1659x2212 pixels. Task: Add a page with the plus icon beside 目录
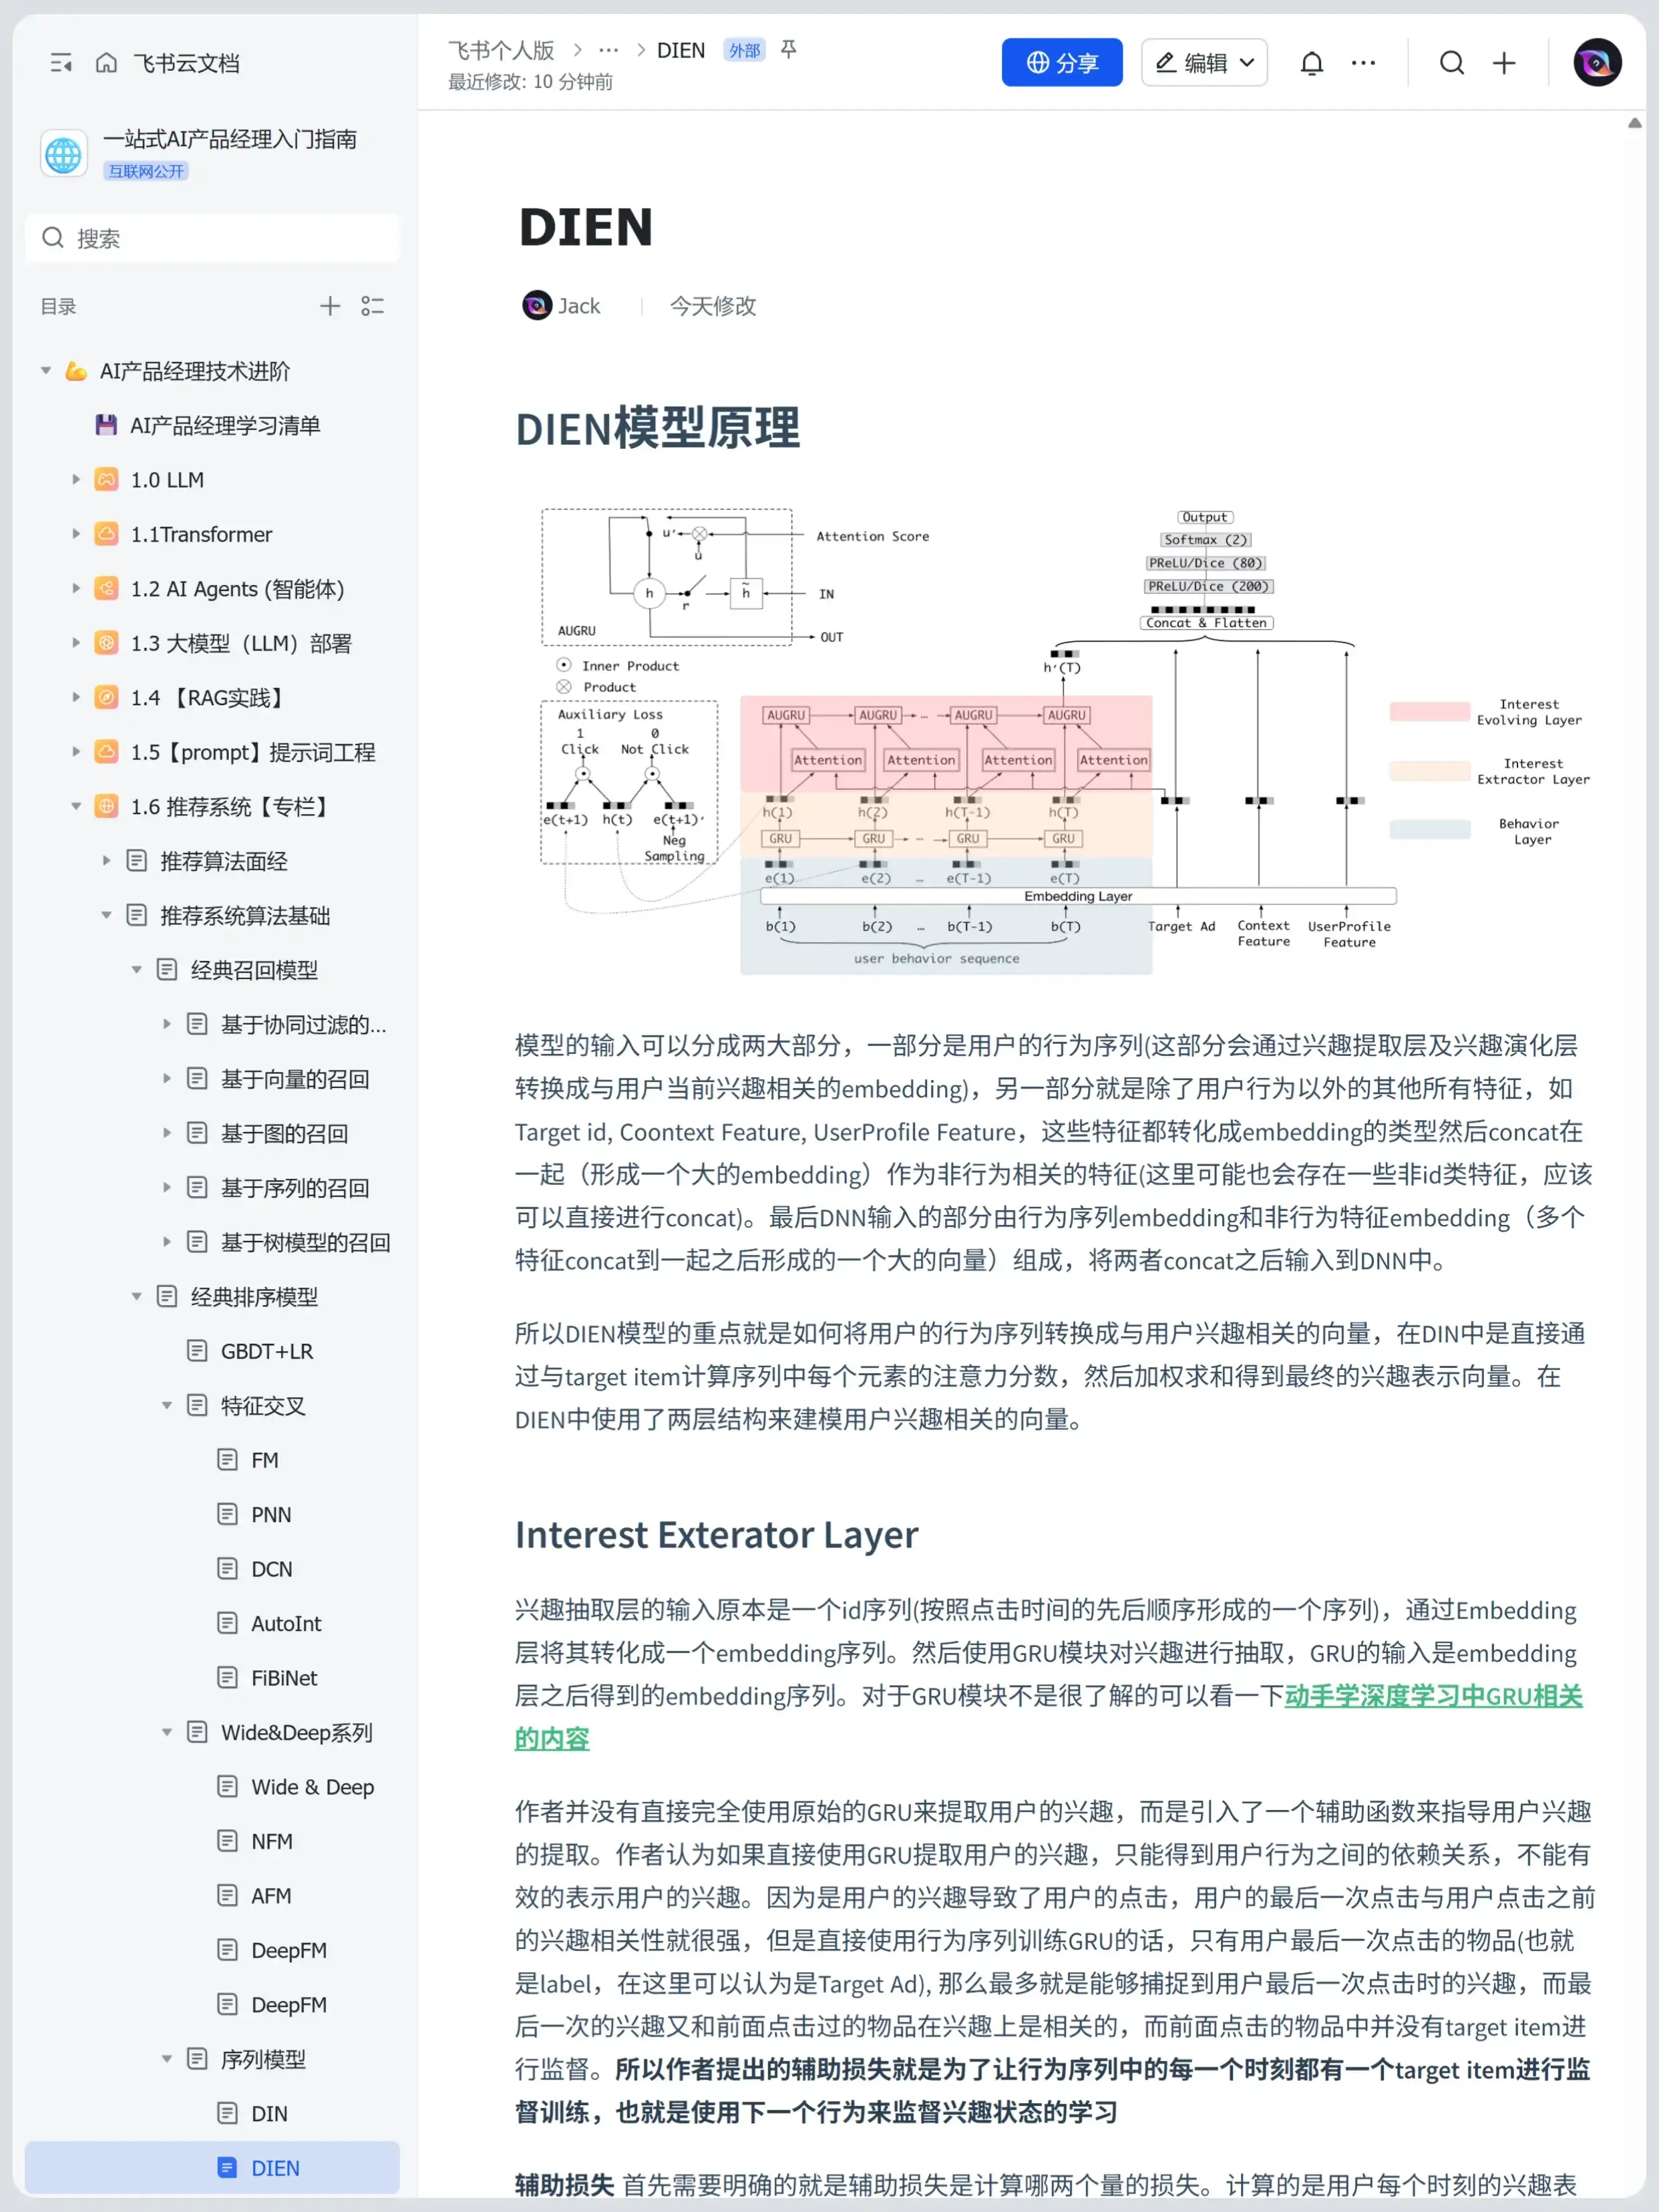[x=330, y=306]
